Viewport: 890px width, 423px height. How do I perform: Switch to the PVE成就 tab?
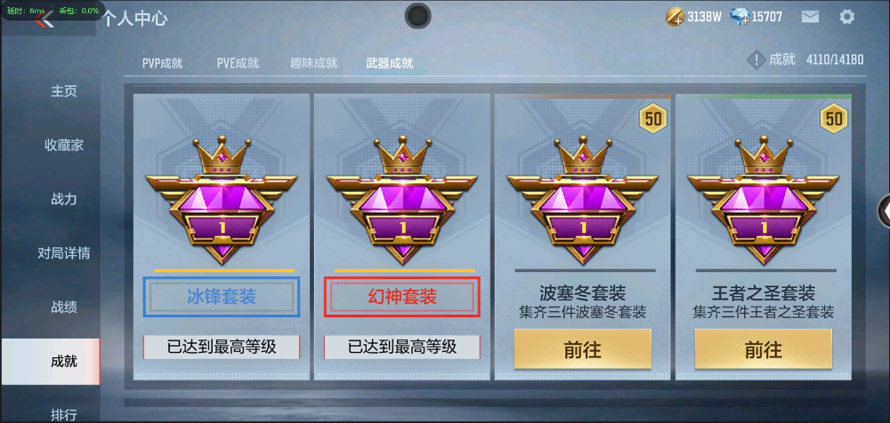238,63
